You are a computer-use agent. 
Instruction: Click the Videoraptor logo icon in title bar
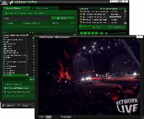[x=12, y=3]
